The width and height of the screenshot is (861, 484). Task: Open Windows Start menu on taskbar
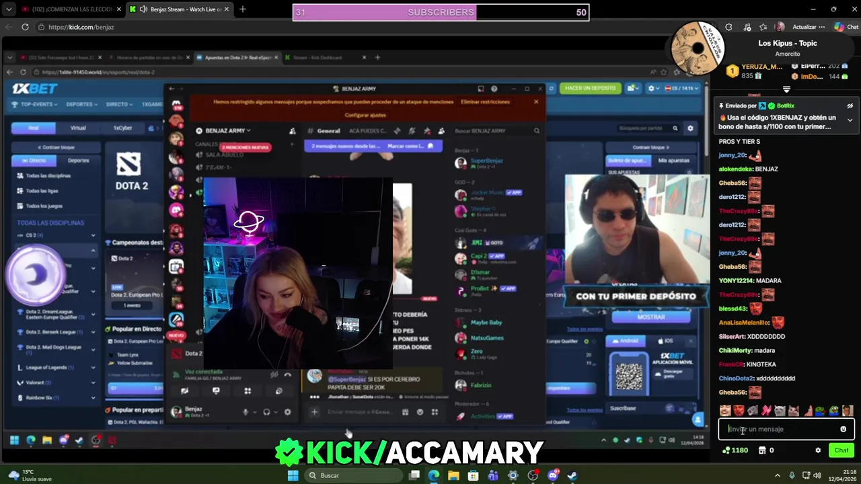click(x=293, y=475)
